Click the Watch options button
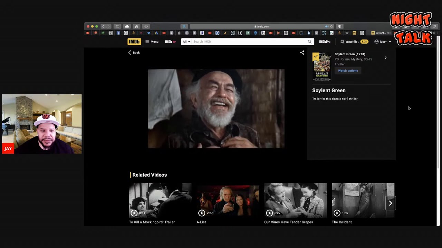 click(348, 71)
